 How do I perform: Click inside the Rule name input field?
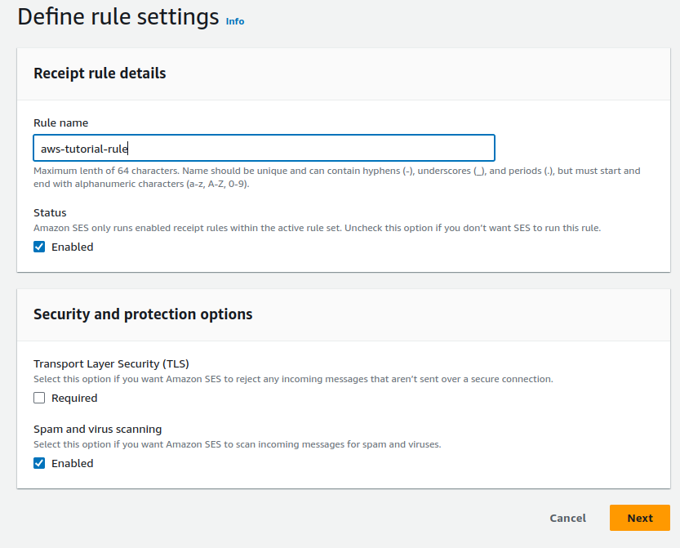tap(263, 148)
